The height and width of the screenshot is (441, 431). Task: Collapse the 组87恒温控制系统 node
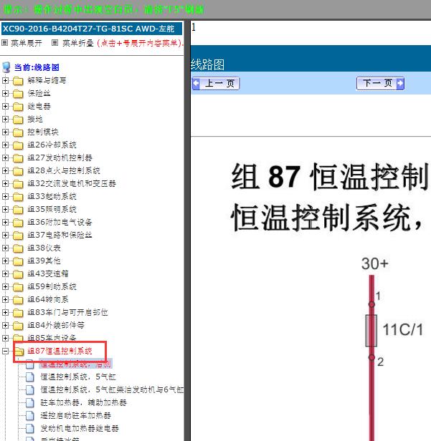(x=5, y=351)
